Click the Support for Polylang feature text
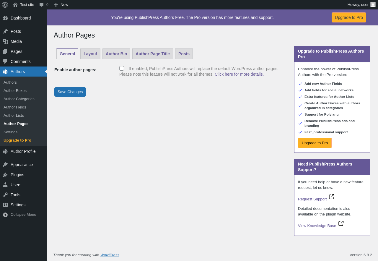 coord(322,114)
